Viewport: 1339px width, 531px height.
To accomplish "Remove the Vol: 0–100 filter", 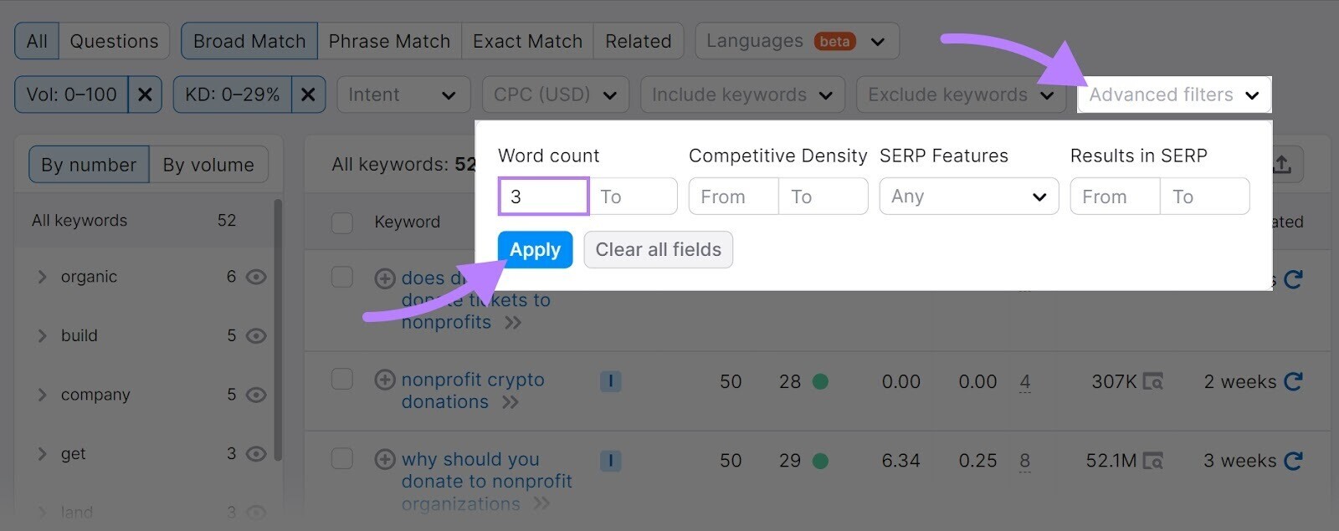I will (x=144, y=94).
